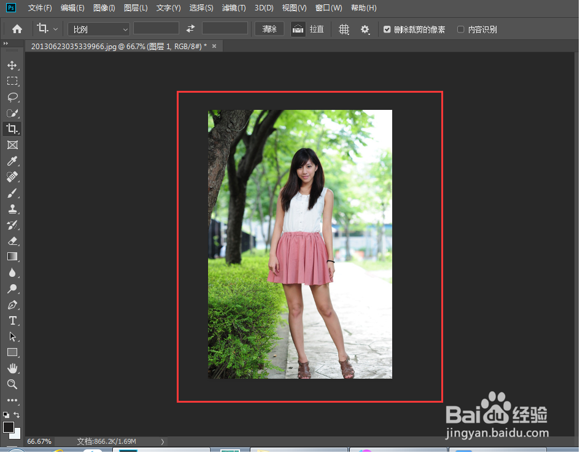
Task: Open the 图层(L) menu
Action: tap(136, 8)
